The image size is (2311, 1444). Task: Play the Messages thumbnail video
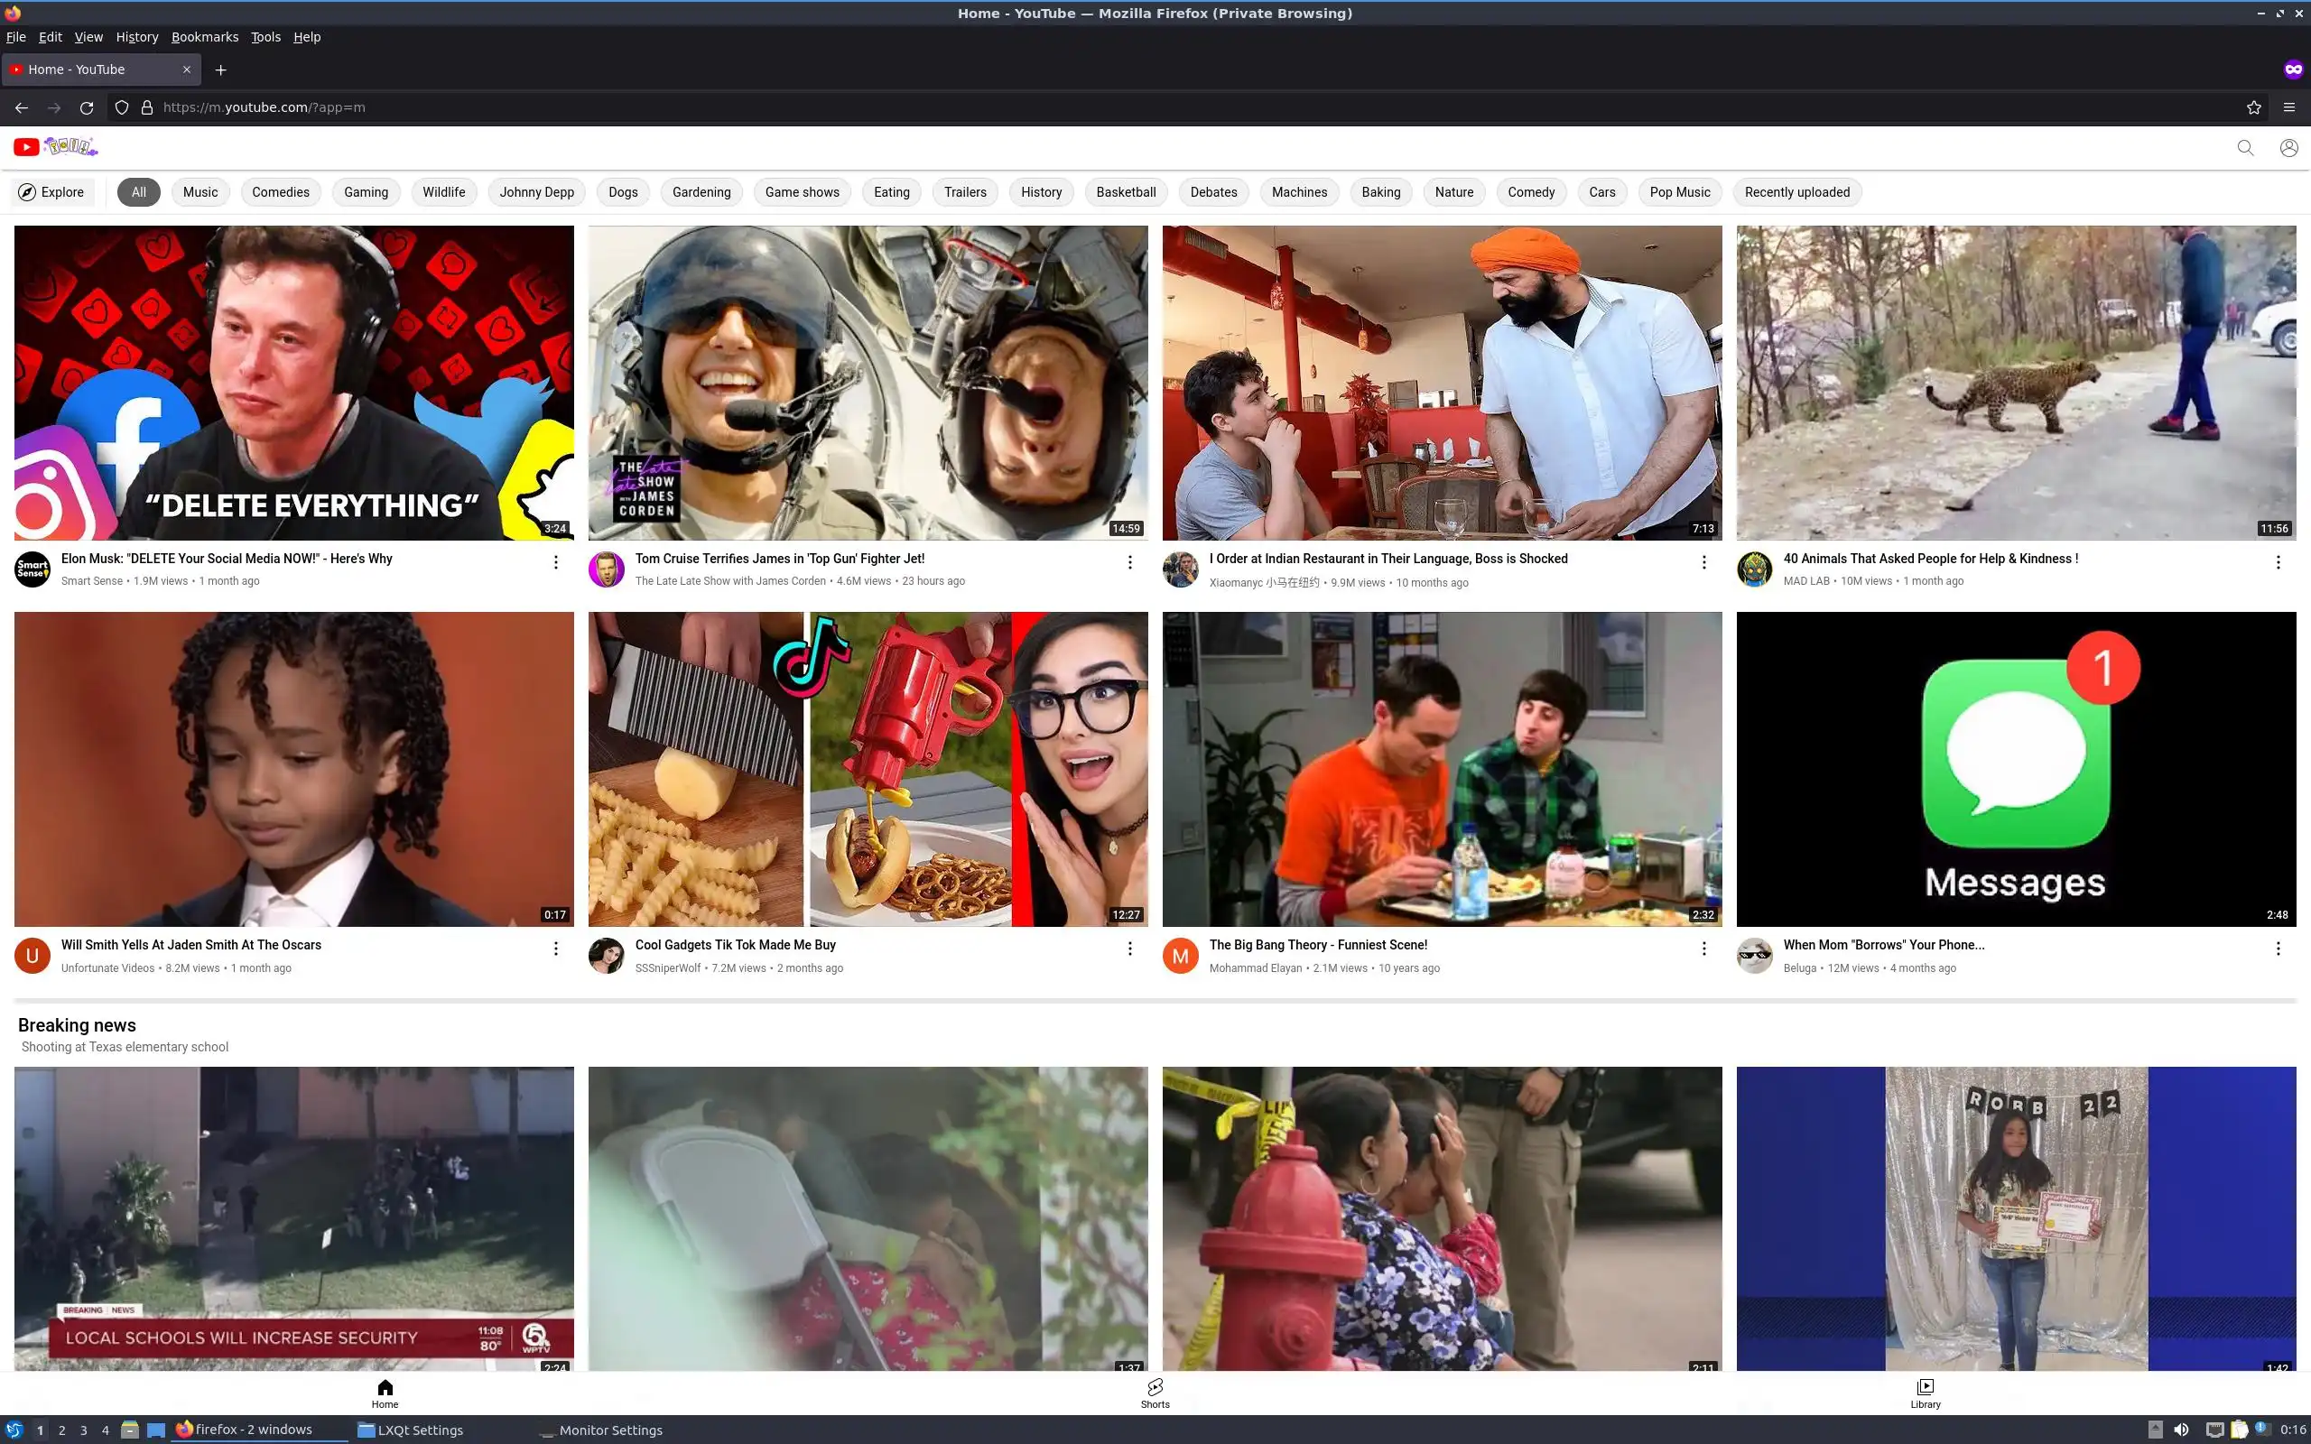[x=2015, y=769]
